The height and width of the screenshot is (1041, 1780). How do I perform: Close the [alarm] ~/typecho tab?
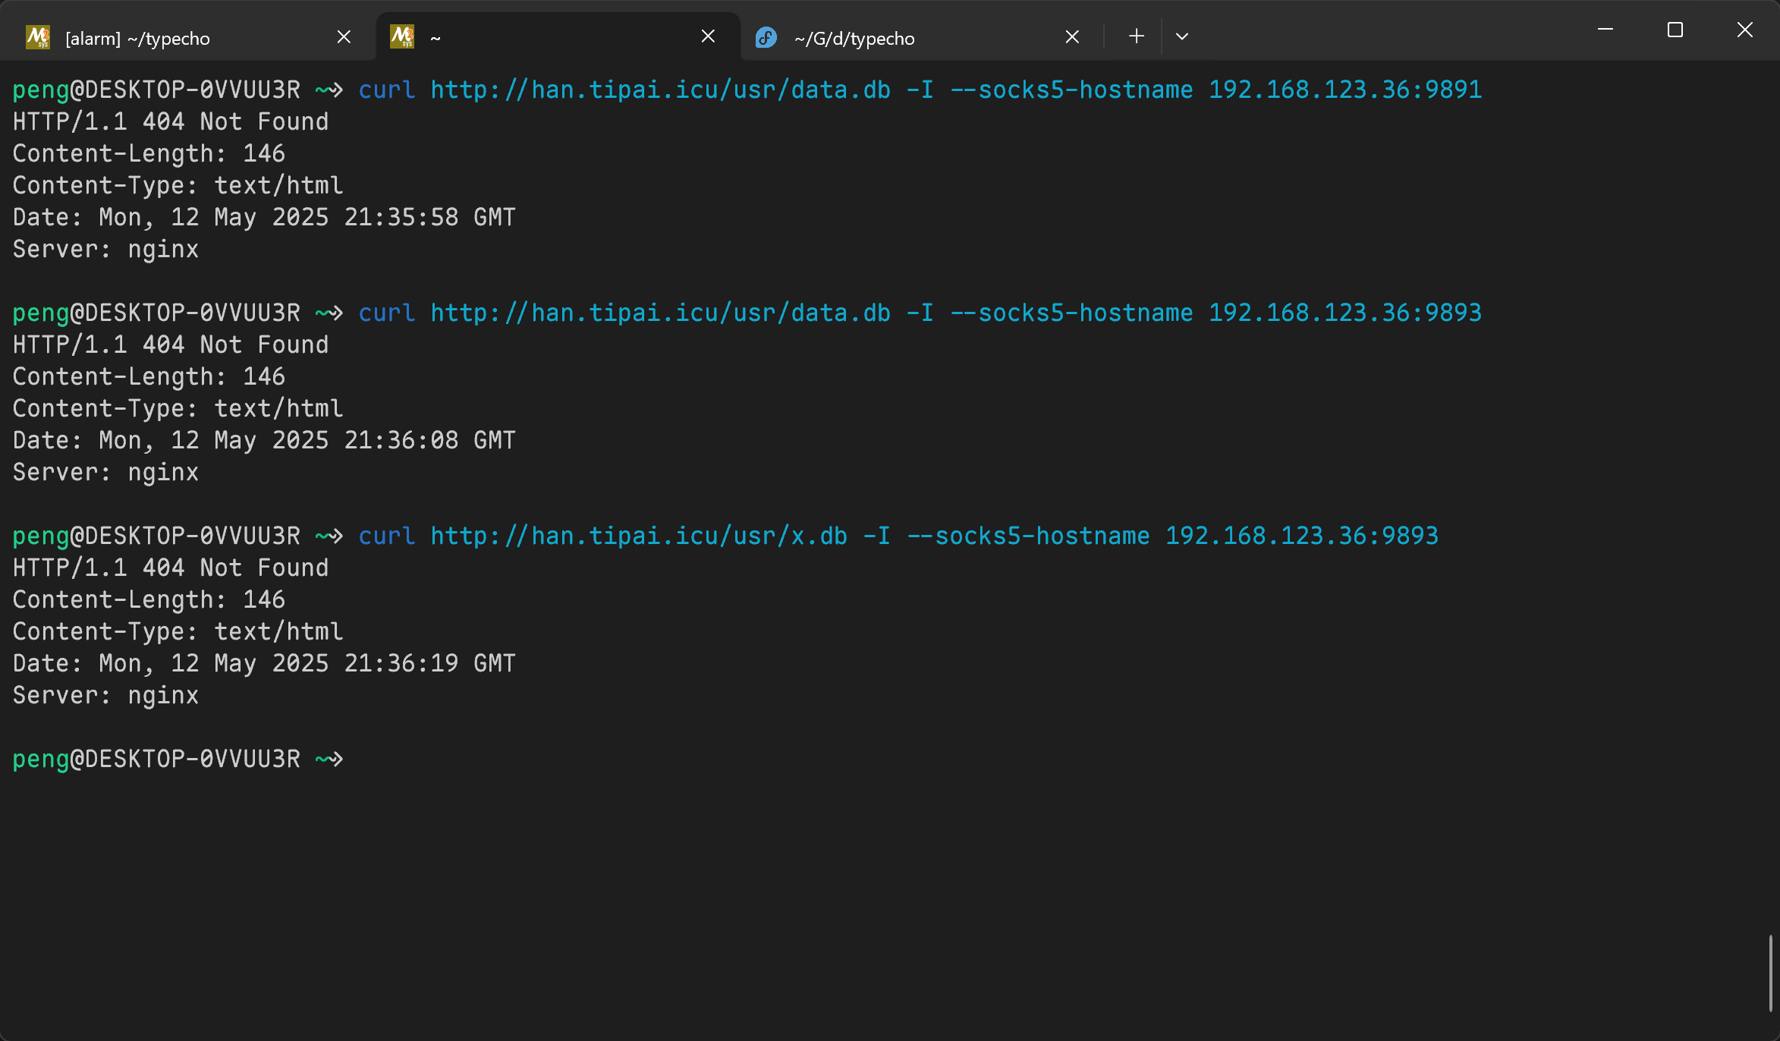point(344,36)
